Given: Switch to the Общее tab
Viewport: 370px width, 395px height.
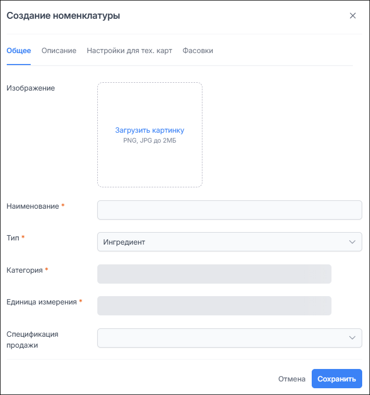Looking at the screenshot, I should pos(19,50).
